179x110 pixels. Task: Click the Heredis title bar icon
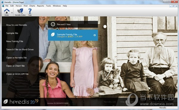pos(2,2)
